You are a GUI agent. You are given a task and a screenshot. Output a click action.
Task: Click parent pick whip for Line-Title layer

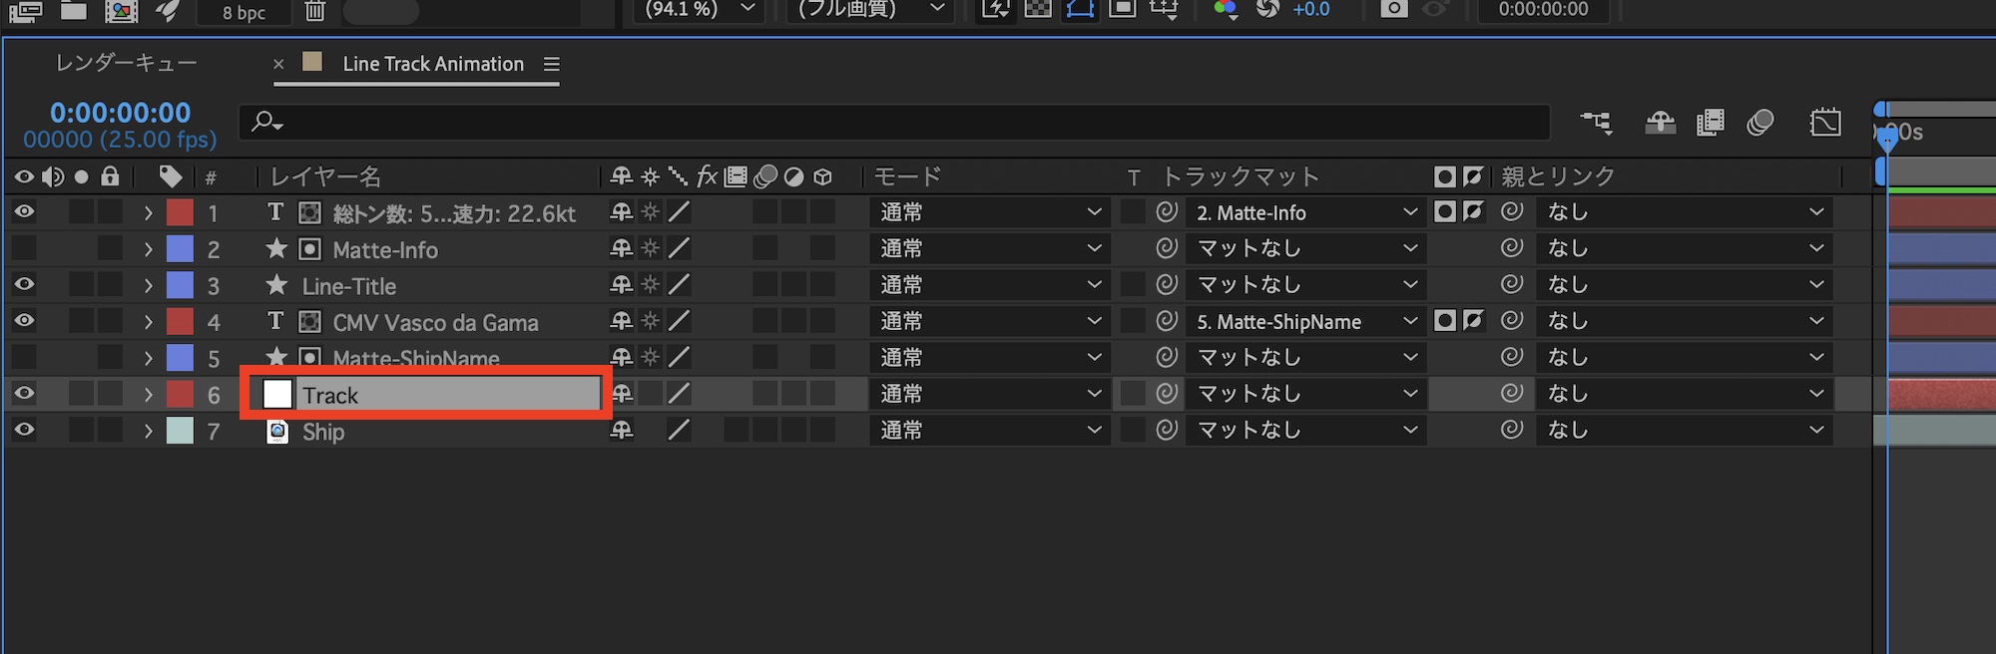[1512, 284]
